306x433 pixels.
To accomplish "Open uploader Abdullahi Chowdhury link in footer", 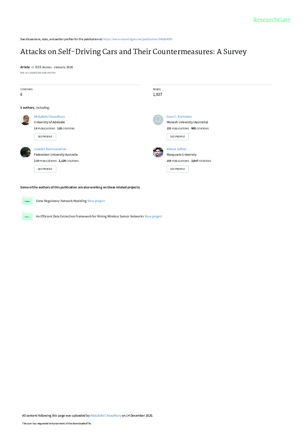I will (x=106, y=415).
